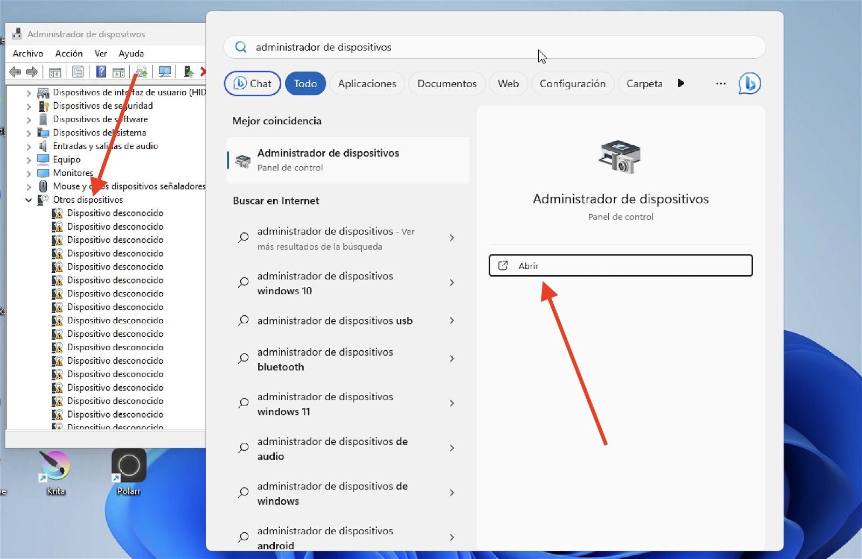The width and height of the screenshot is (862, 559).
Task: Select the Dispositivos de seguridad key icon
Action: click(43, 106)
